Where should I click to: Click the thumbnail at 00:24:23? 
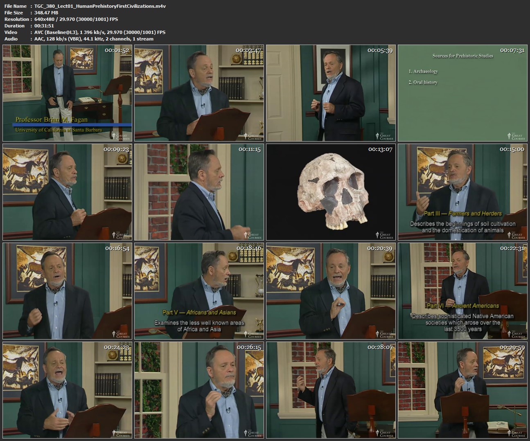[x=67, y=390]
